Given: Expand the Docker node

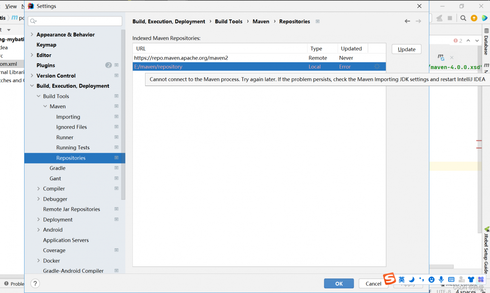Looking at the screenshot, I should (x=38, y=261).
